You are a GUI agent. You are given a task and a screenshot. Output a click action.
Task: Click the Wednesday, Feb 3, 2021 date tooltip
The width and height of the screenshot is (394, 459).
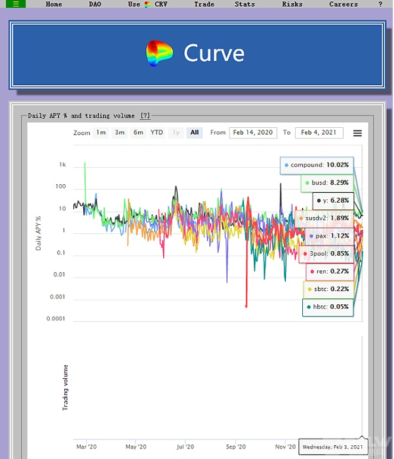(333, 447)
